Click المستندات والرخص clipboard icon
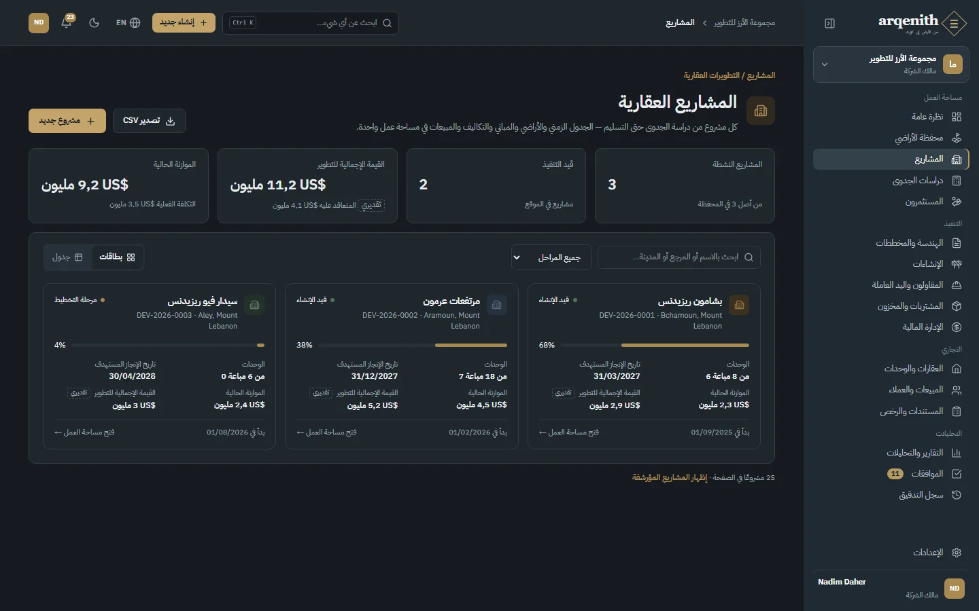 957,411
